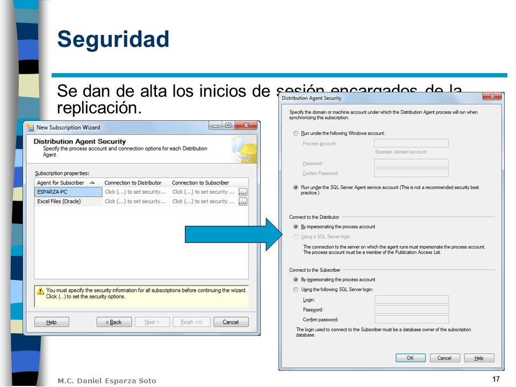516x387 pixels.
Task: Click Help in New Subscription Wizard
Action: 52,322
